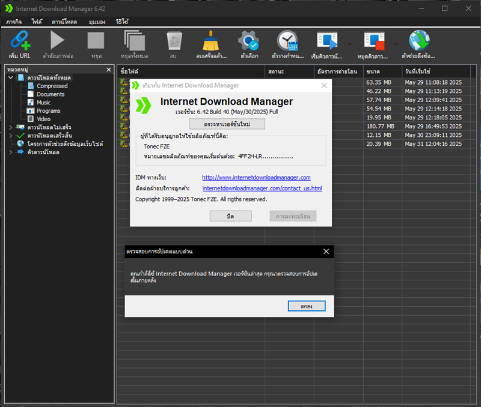Sort by สถานะ column header
This screenshot has height=407, width=481.
point(289,71)
